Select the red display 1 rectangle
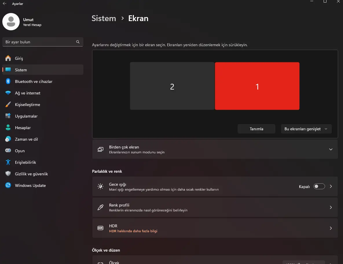The width and height of the screenshot is (343, 264). (x=257, y=86)
